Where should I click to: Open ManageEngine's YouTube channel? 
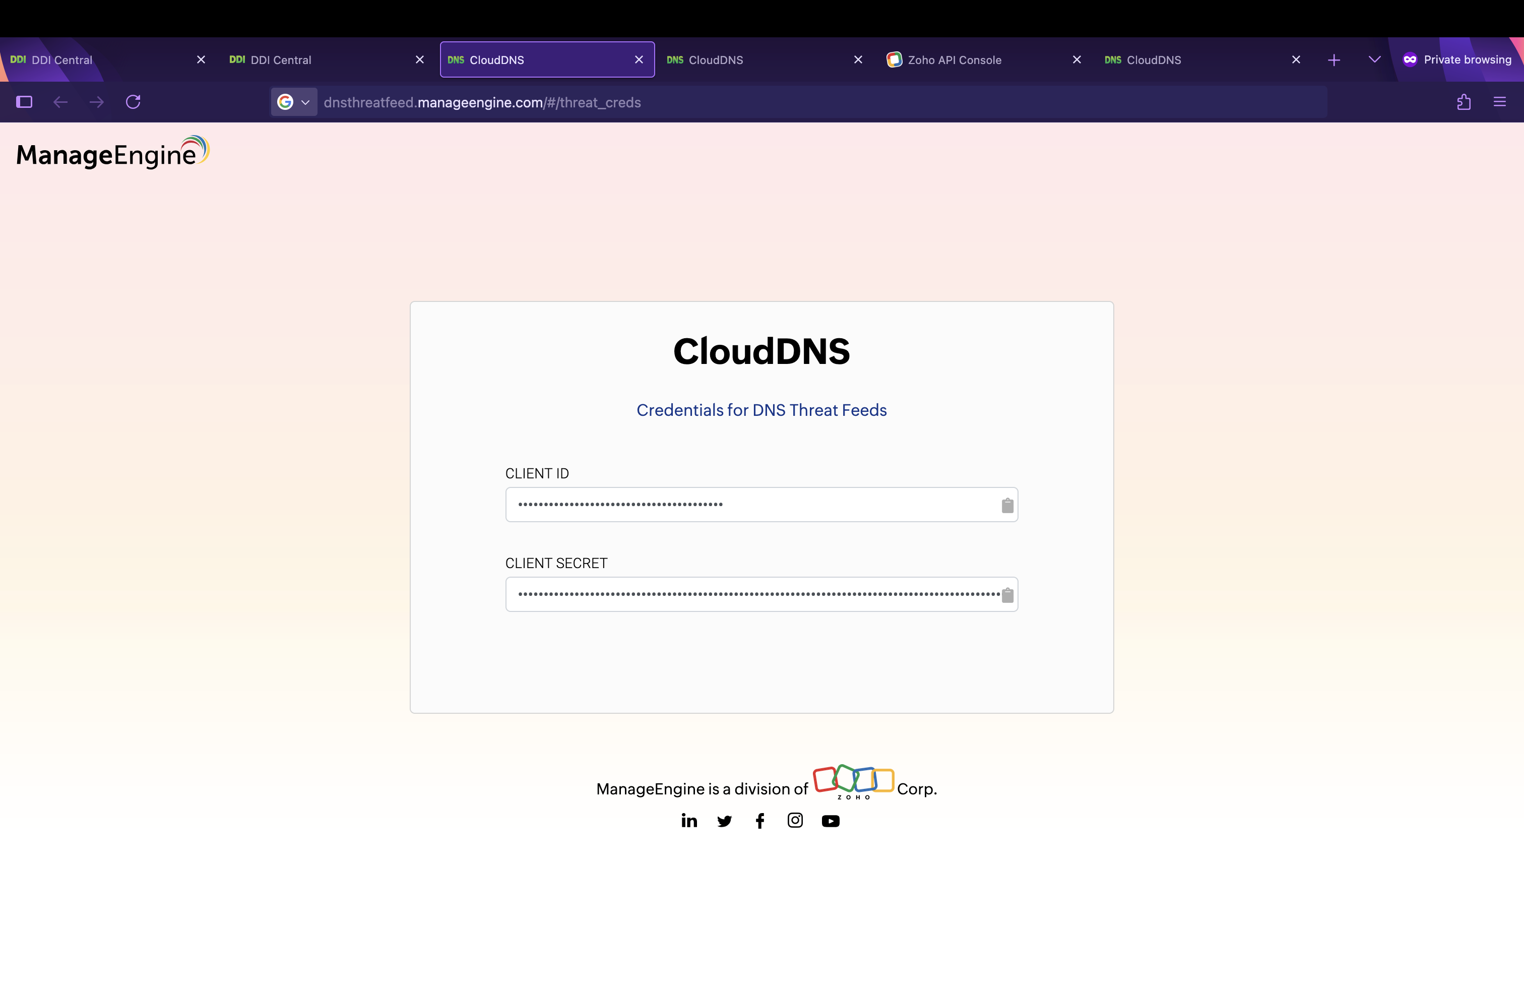pos(831,820)
